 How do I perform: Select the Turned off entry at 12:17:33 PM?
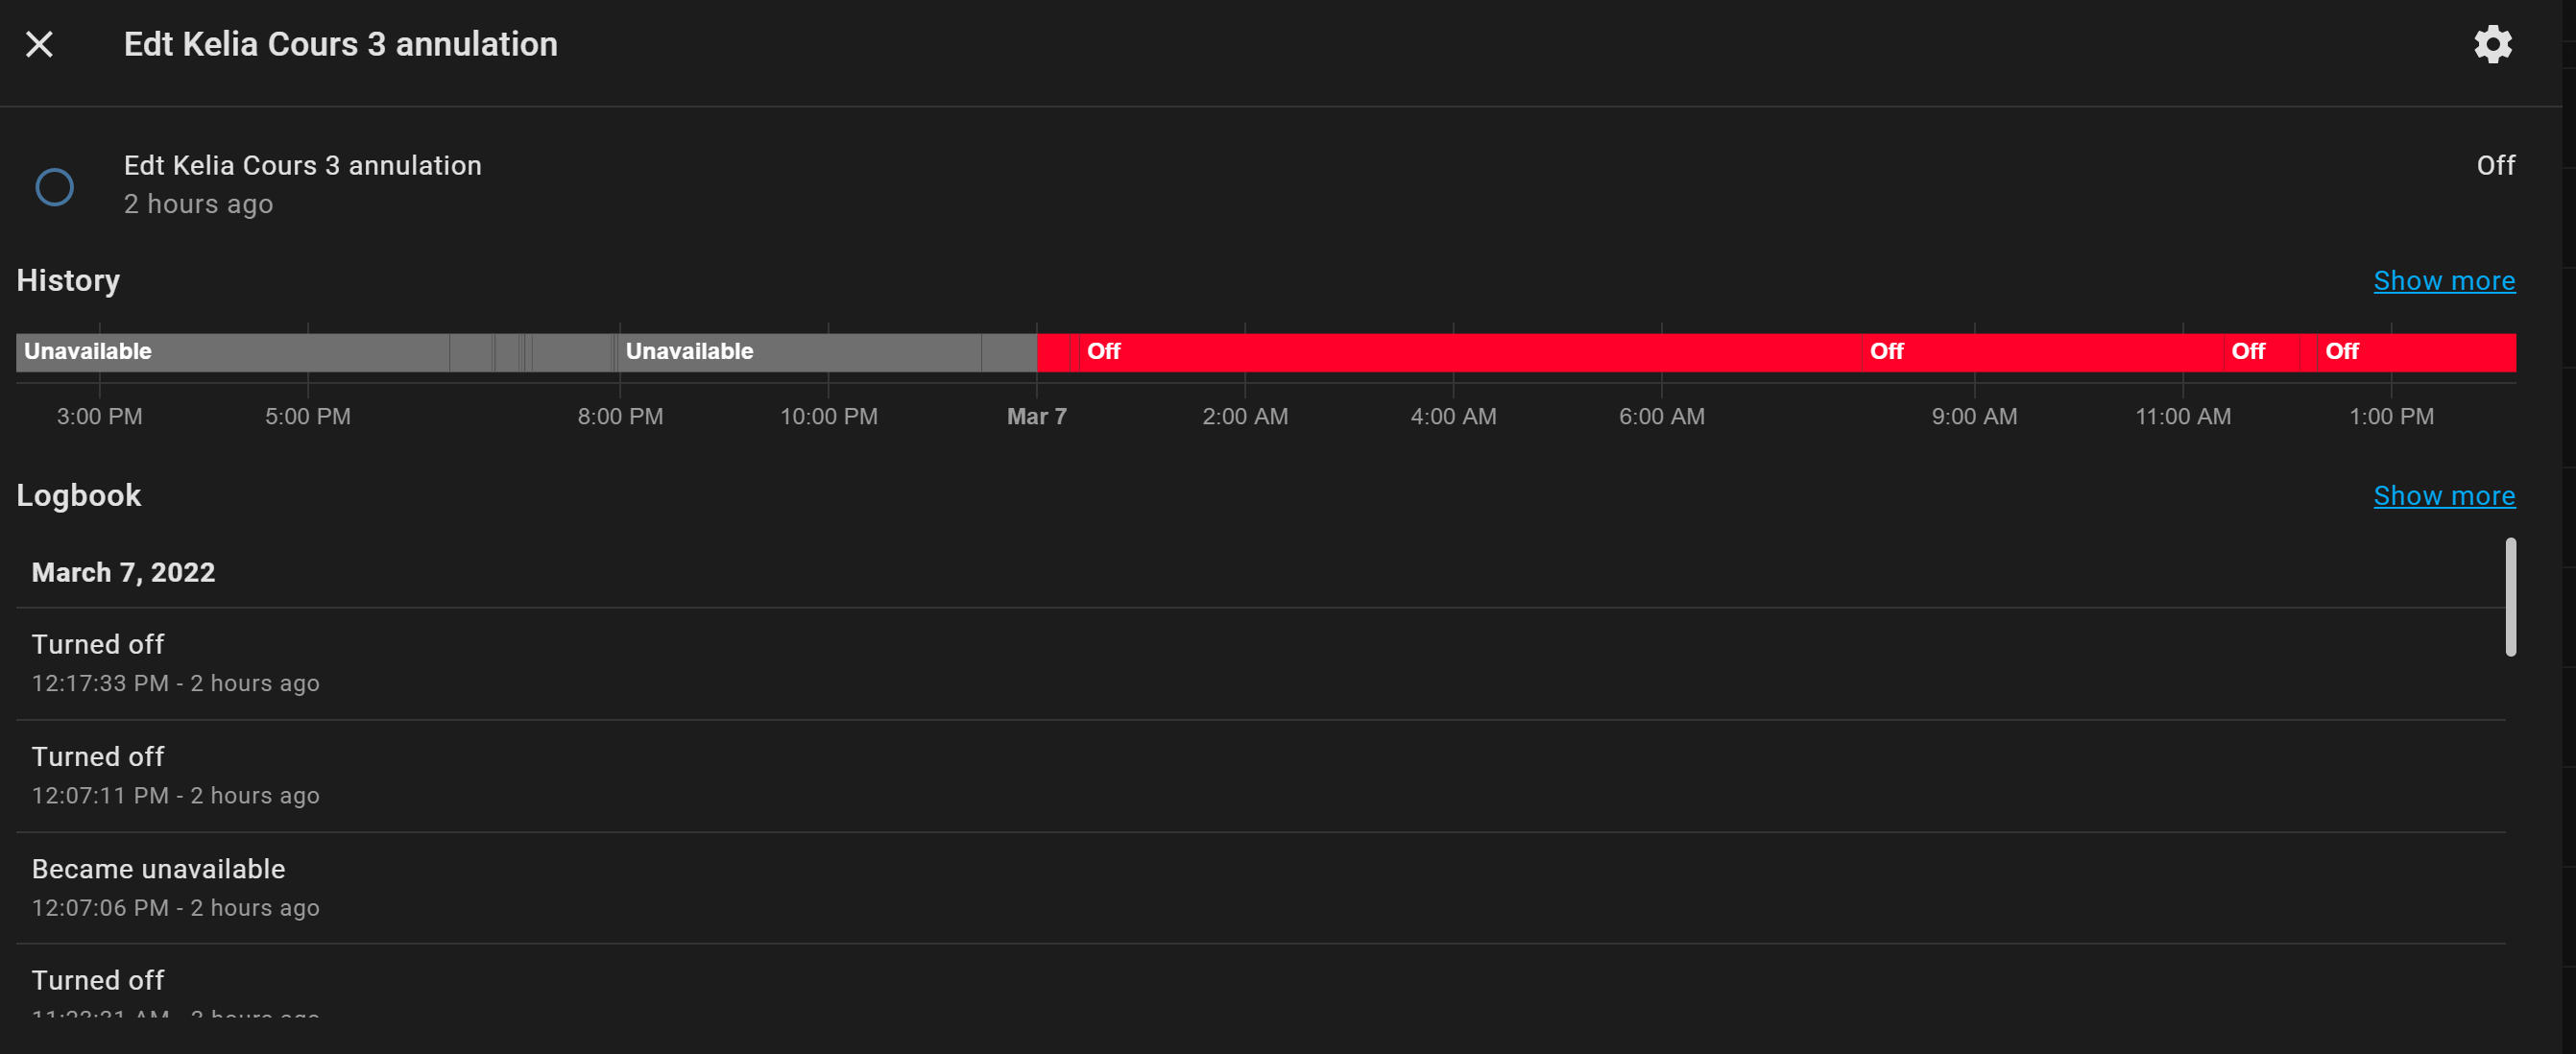1260,664
